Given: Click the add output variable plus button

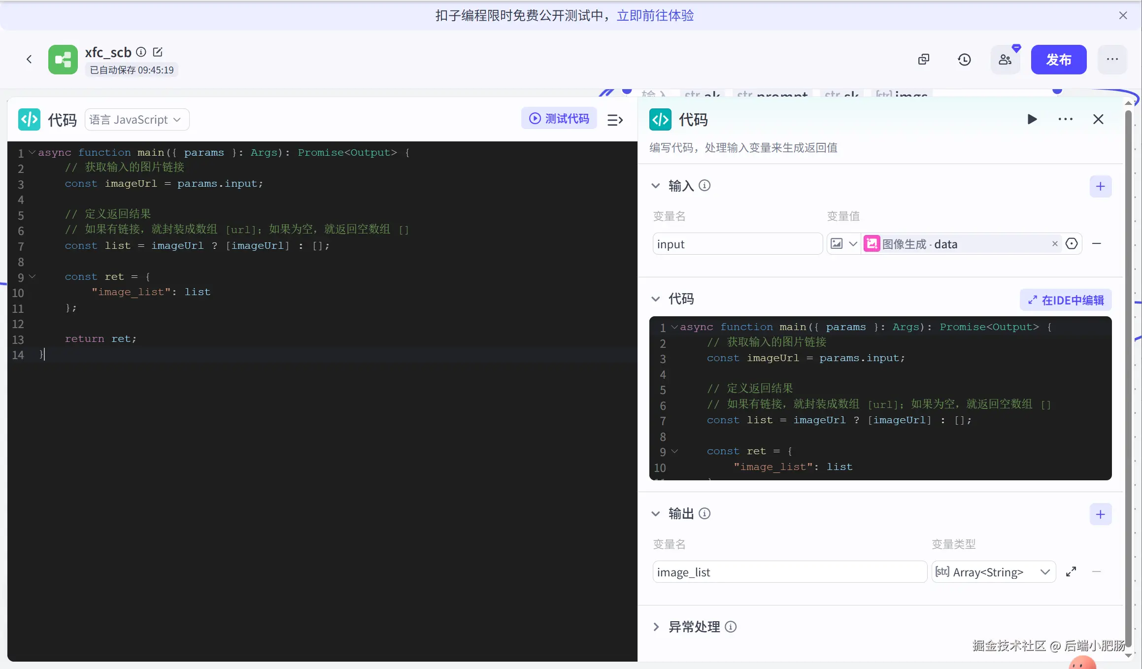Looking at the screenshot, I should click(1100, 514).
